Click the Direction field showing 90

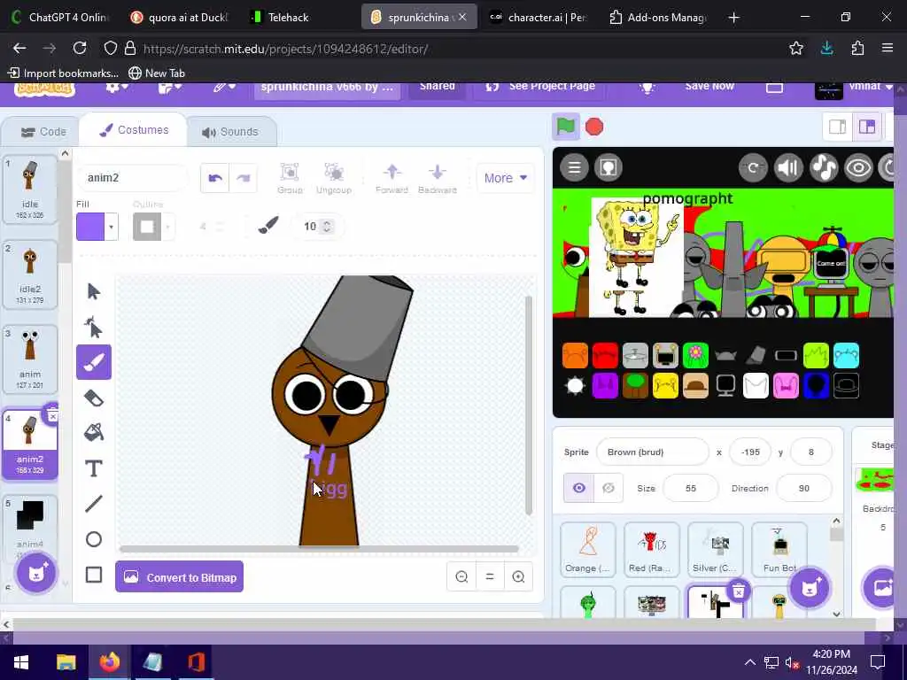(803, 488)
